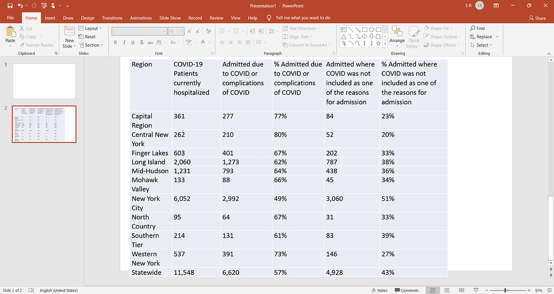Click the Comments icon in status bar
Viewport: 554px width, 294px height.
coord(406,290)
